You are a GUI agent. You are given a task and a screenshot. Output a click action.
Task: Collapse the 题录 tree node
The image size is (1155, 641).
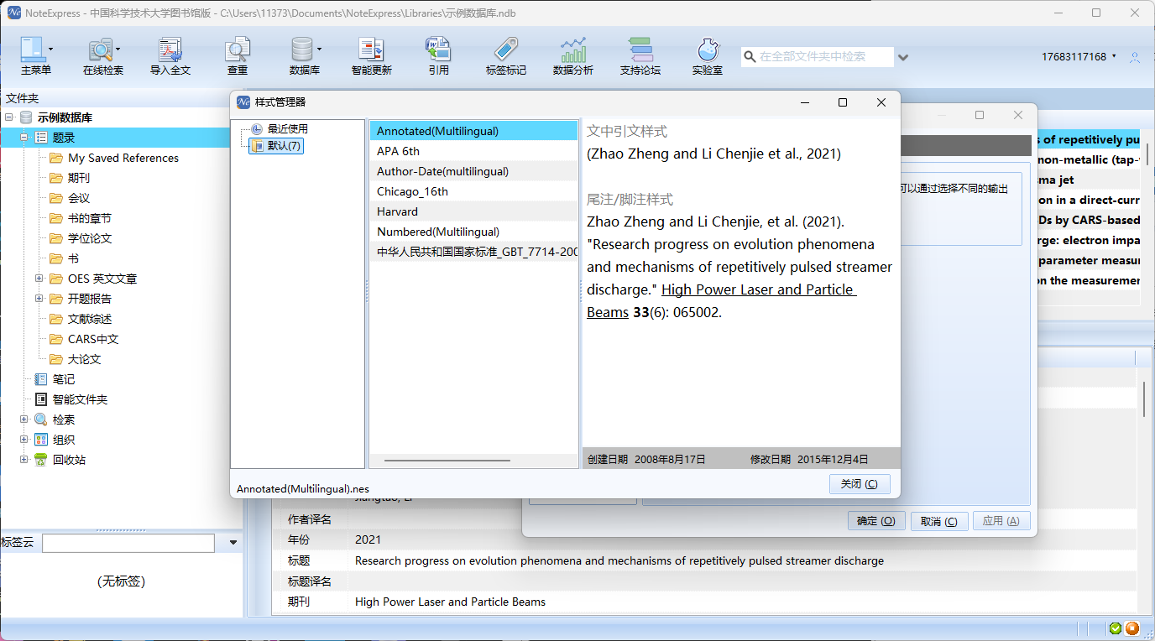[24, 138]
